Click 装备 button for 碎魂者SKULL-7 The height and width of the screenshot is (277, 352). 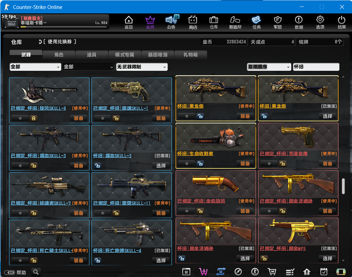tap(79, 213)
